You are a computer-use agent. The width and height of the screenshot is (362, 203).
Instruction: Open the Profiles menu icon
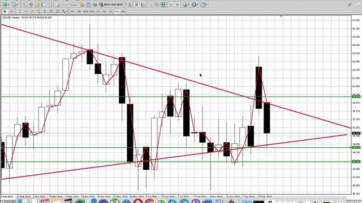14,5
